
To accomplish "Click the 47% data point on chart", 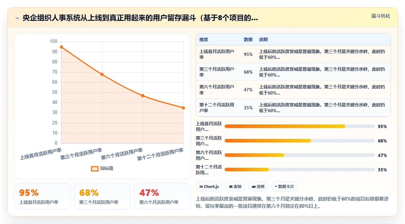I will [x=142, y=96].
